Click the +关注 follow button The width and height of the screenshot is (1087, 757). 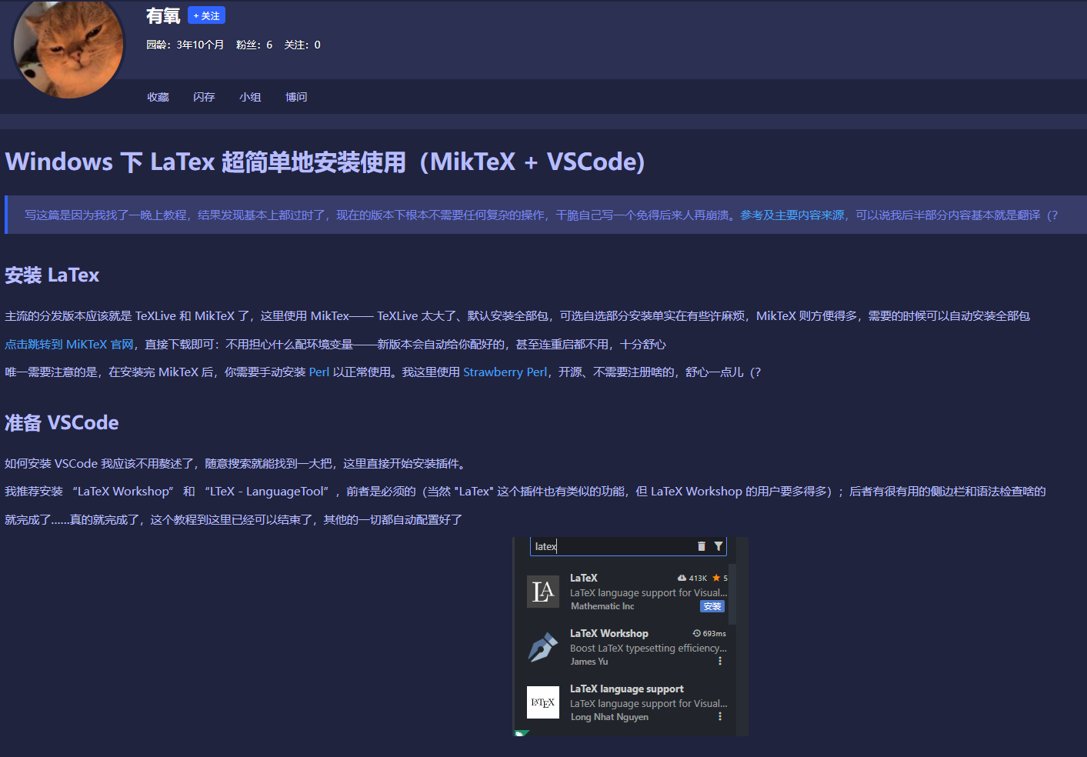[x=205, y=15]
